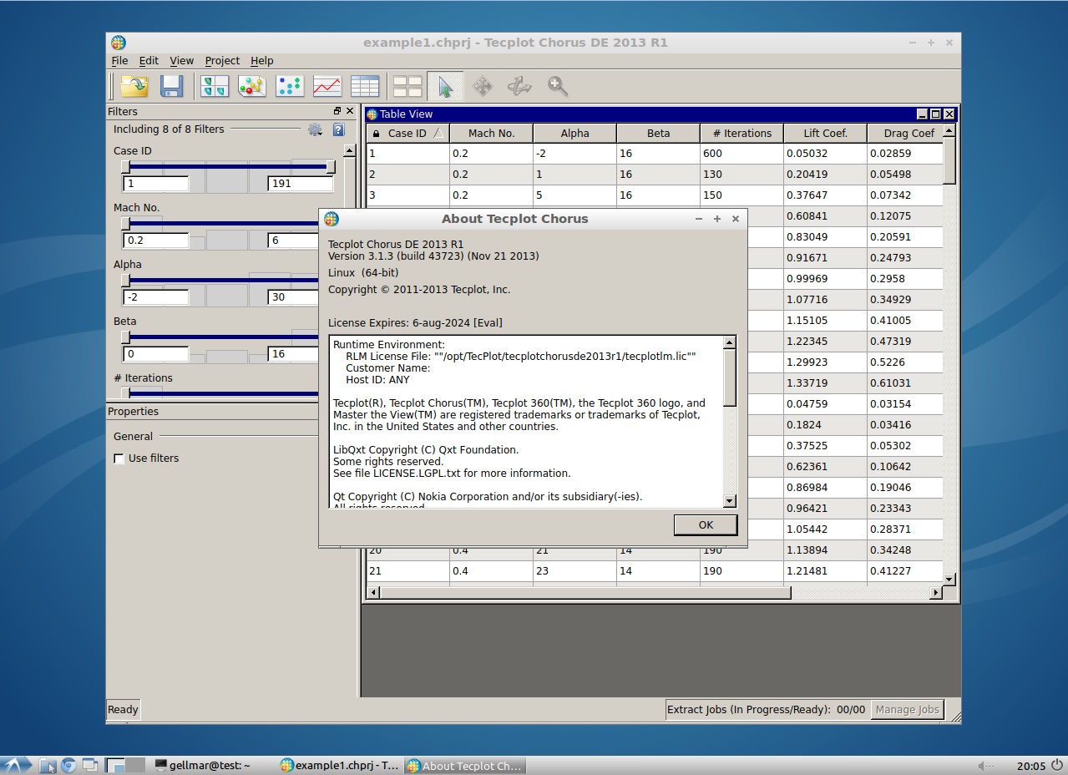The image size is (1068, 775).
Task: Click the Alpha maximum field showing 30
Action: 293,297
